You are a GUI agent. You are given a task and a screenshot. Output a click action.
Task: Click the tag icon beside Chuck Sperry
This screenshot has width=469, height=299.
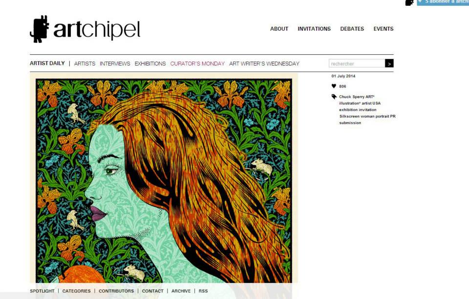[x=334, y=97]
